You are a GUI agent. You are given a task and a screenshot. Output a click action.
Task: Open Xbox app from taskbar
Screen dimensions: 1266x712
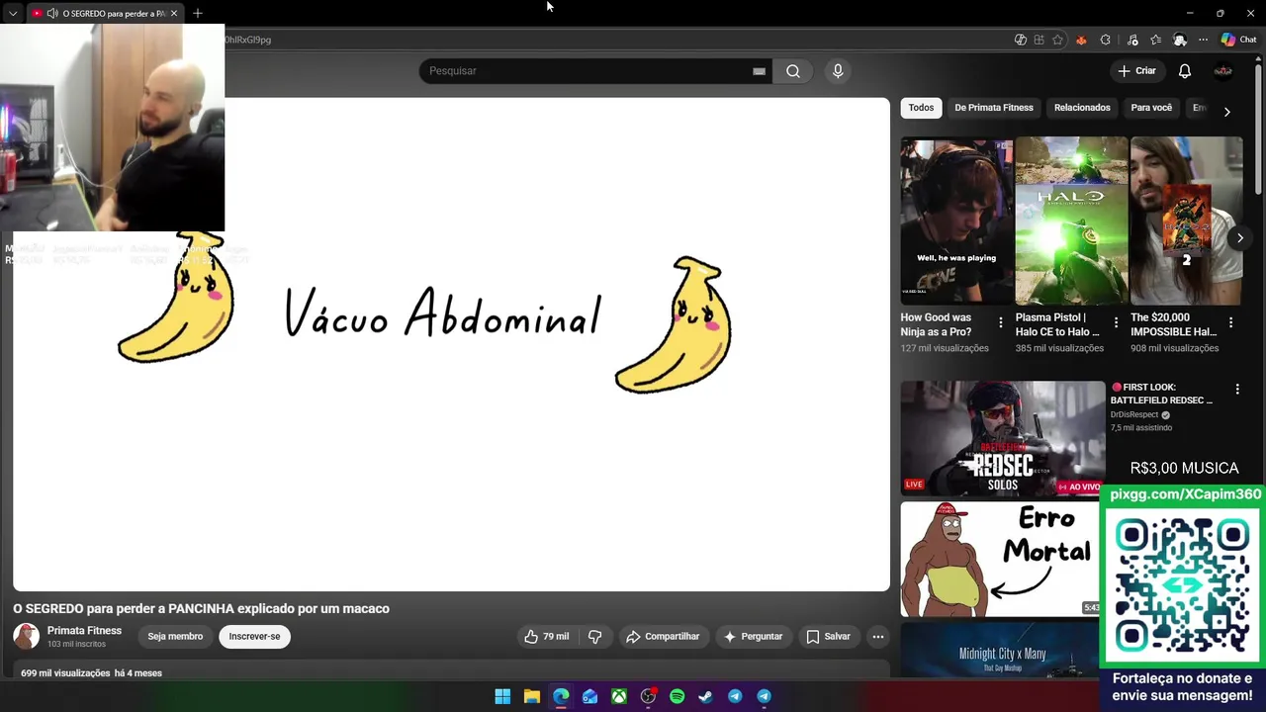coord(619,696)
